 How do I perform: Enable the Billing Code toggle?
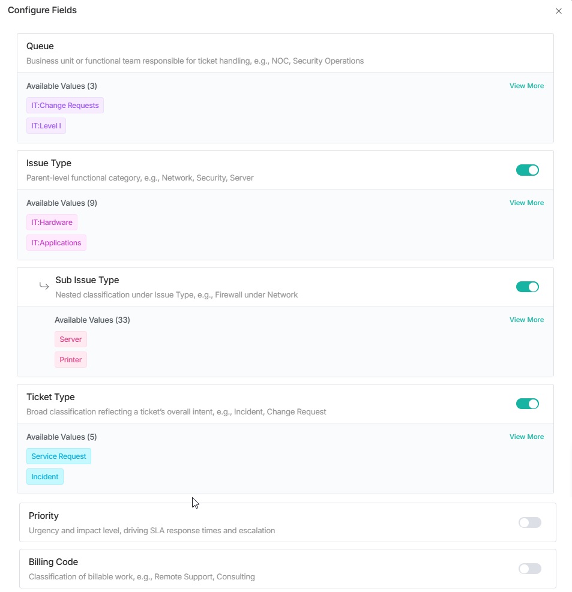[529, 568]
